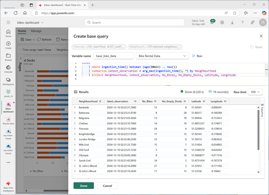Reload the browser page
The image size is (269, 195).
coord(15,13)
